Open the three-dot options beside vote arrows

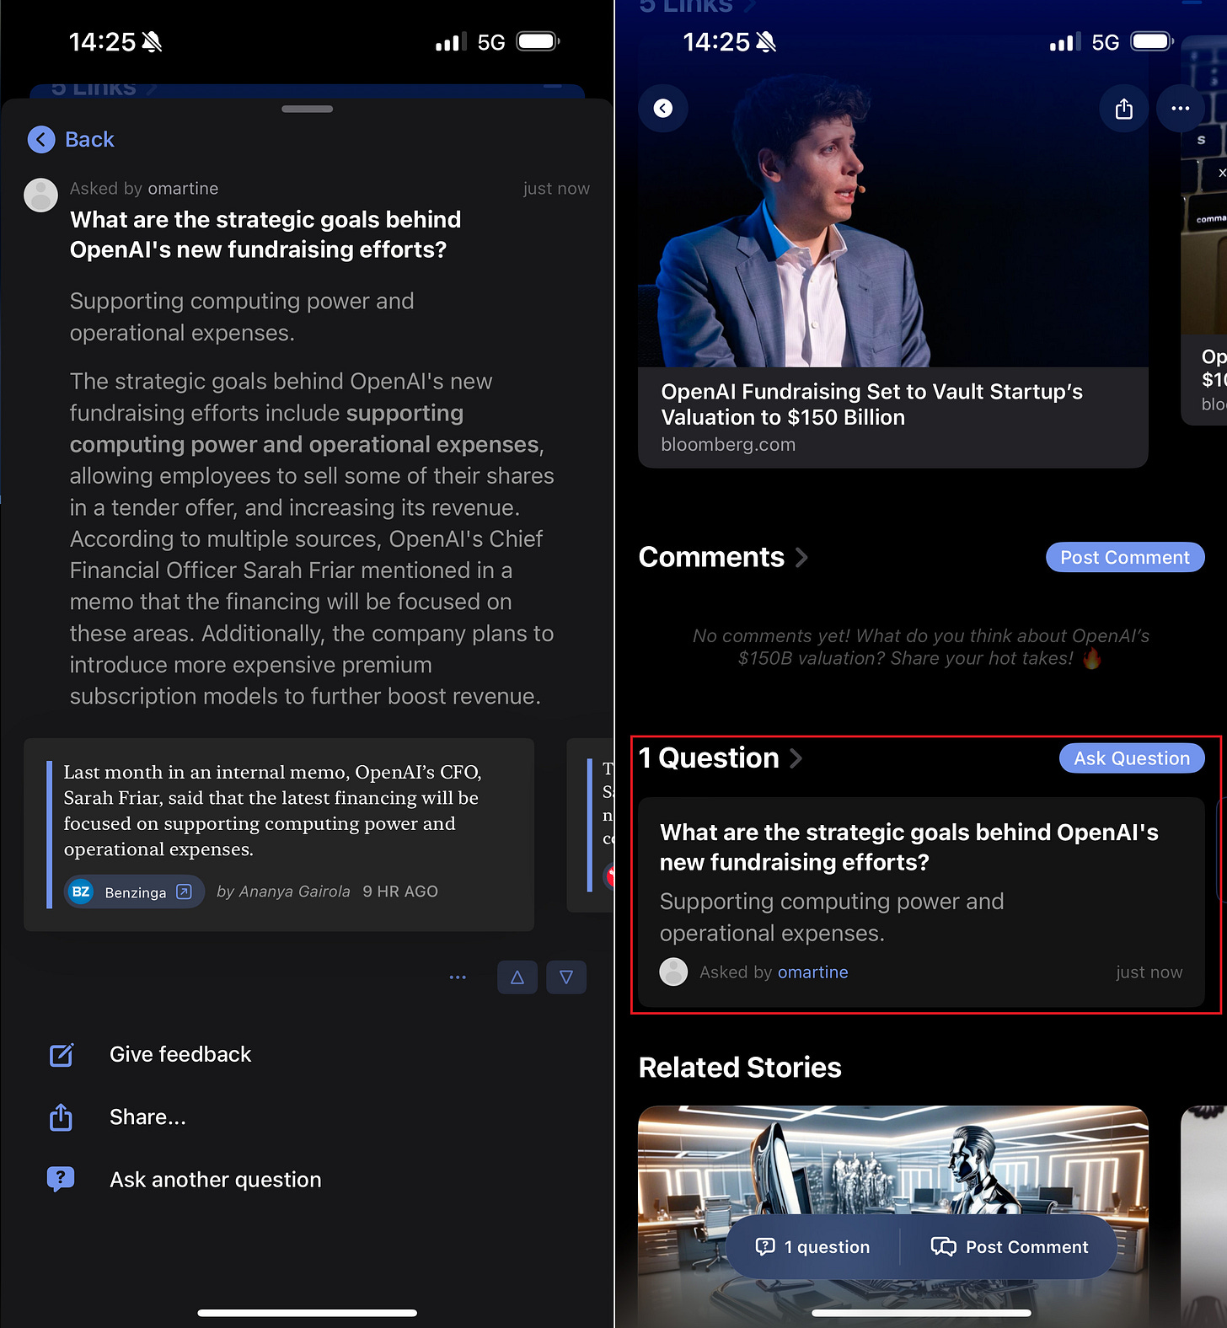pos(458,977)
